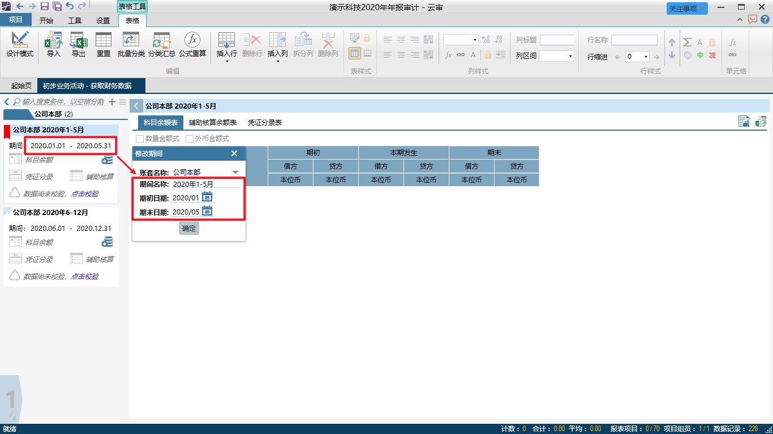Screen dimensions: 773x434
Task: Open 设计模式 design mode
Action: (x=20, y=44)
